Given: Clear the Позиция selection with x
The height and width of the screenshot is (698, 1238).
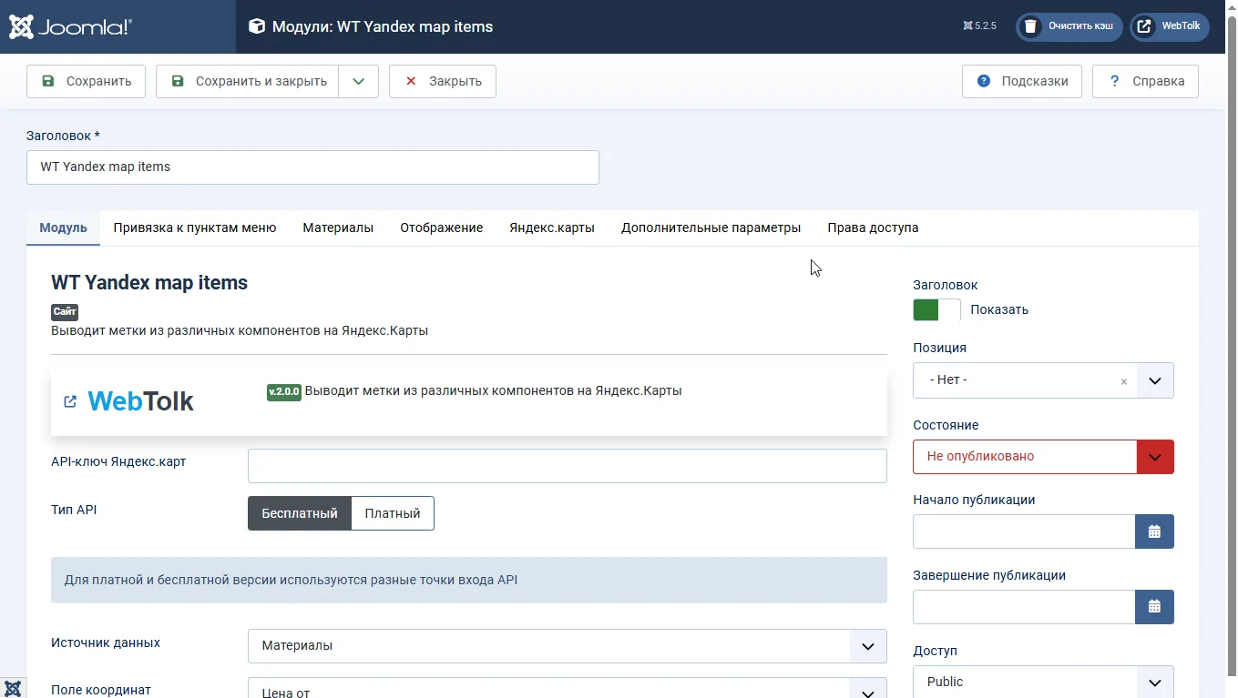Looking at the screenshot, I should (1124, 381).
